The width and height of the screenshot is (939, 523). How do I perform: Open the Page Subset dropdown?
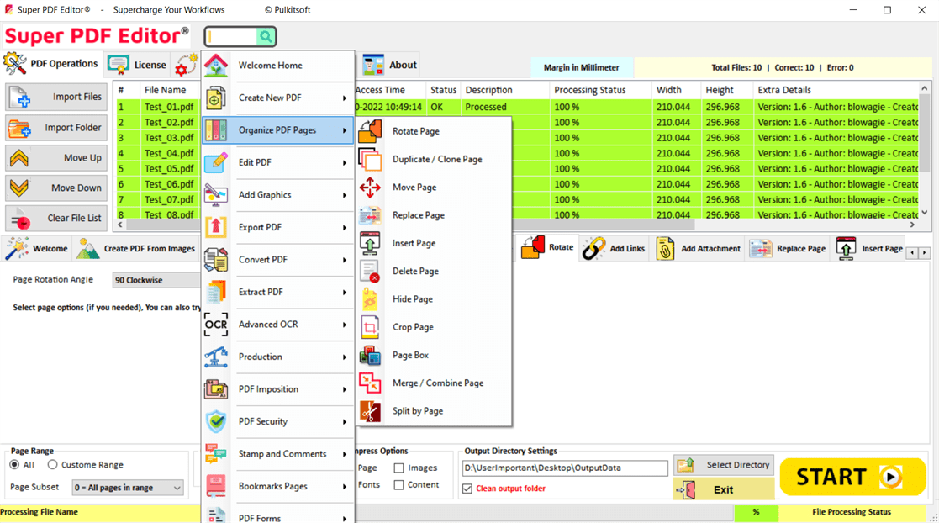[128, 488]
